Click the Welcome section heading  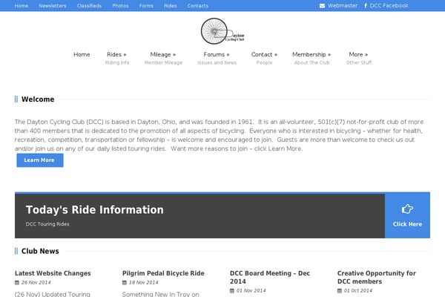tap(38, 99)
